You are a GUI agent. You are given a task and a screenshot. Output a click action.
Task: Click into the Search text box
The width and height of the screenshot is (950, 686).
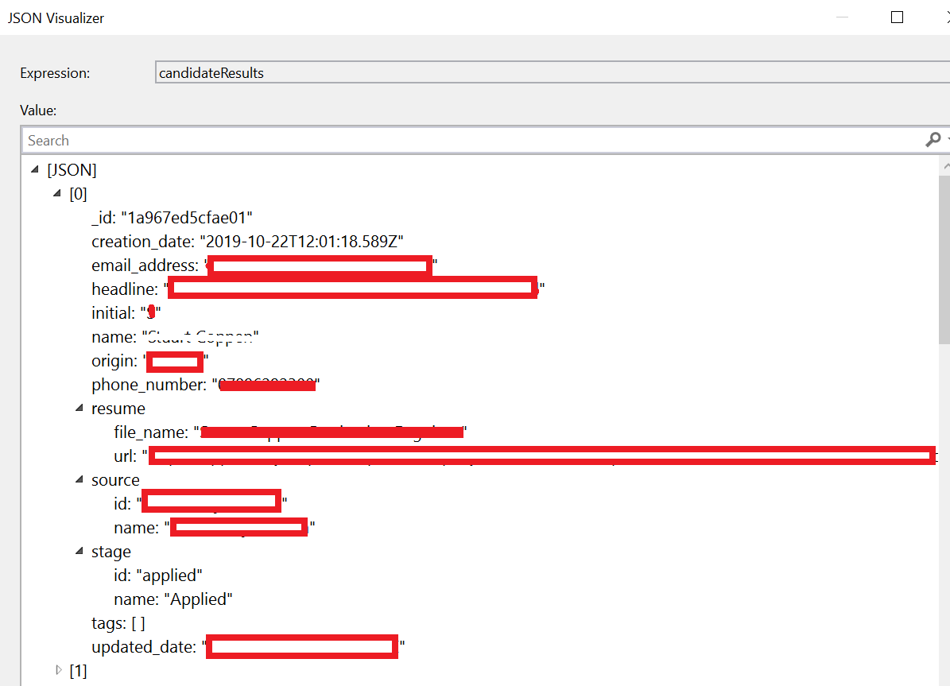pyautogui.click(x=469, y=141)
